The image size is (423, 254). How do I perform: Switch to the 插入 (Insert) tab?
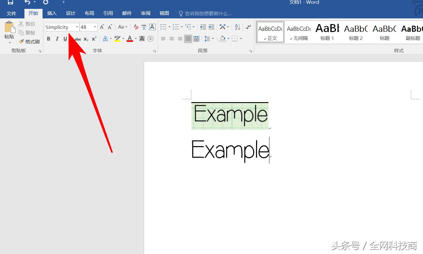(x=52, y=13)
